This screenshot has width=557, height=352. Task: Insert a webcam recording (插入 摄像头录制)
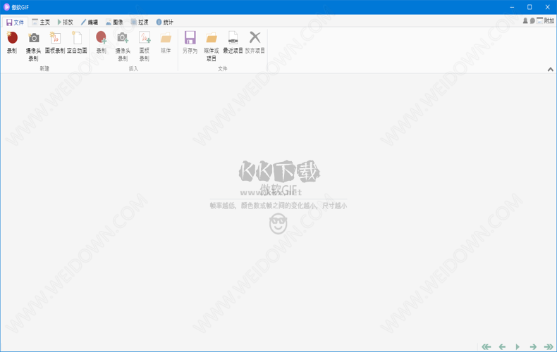coord(123,46)
